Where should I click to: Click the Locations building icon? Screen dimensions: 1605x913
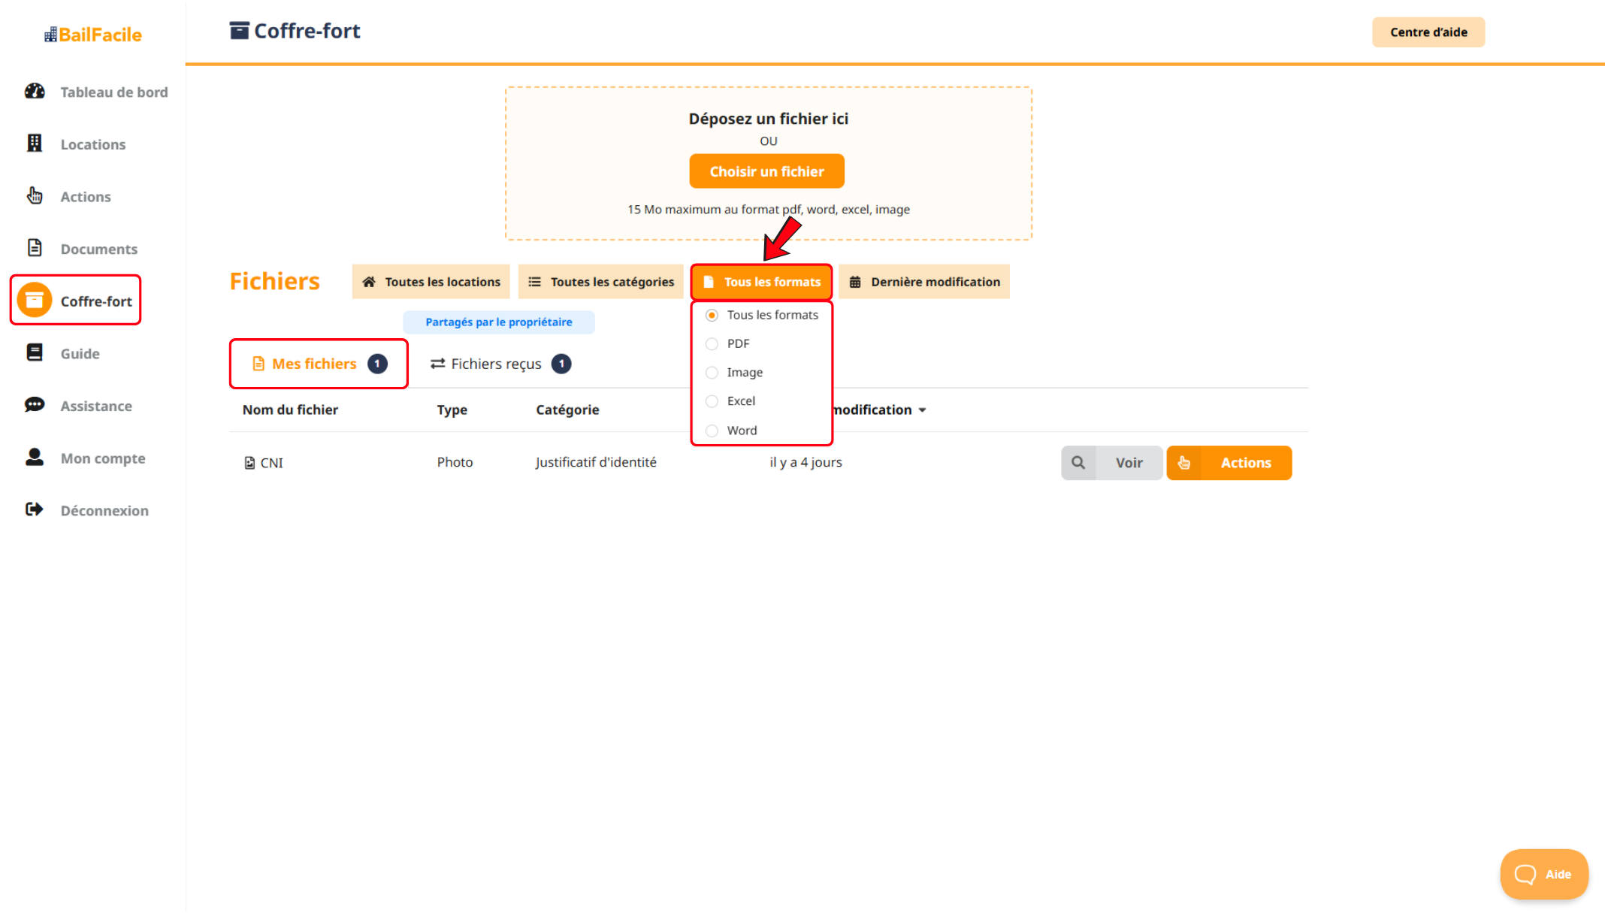[x=35, y=144]
